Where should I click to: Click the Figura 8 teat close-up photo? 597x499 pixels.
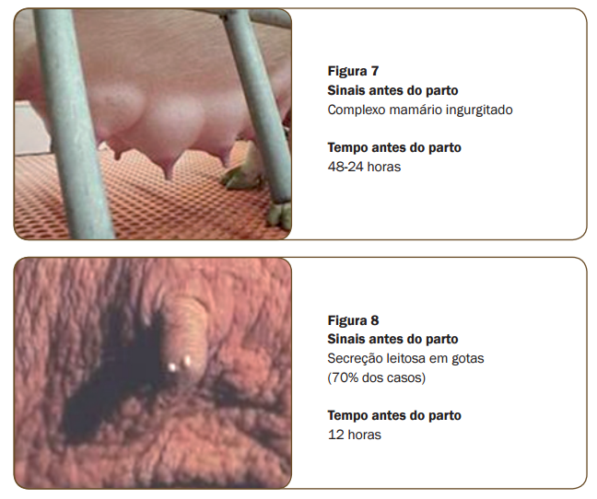(153, 373)
